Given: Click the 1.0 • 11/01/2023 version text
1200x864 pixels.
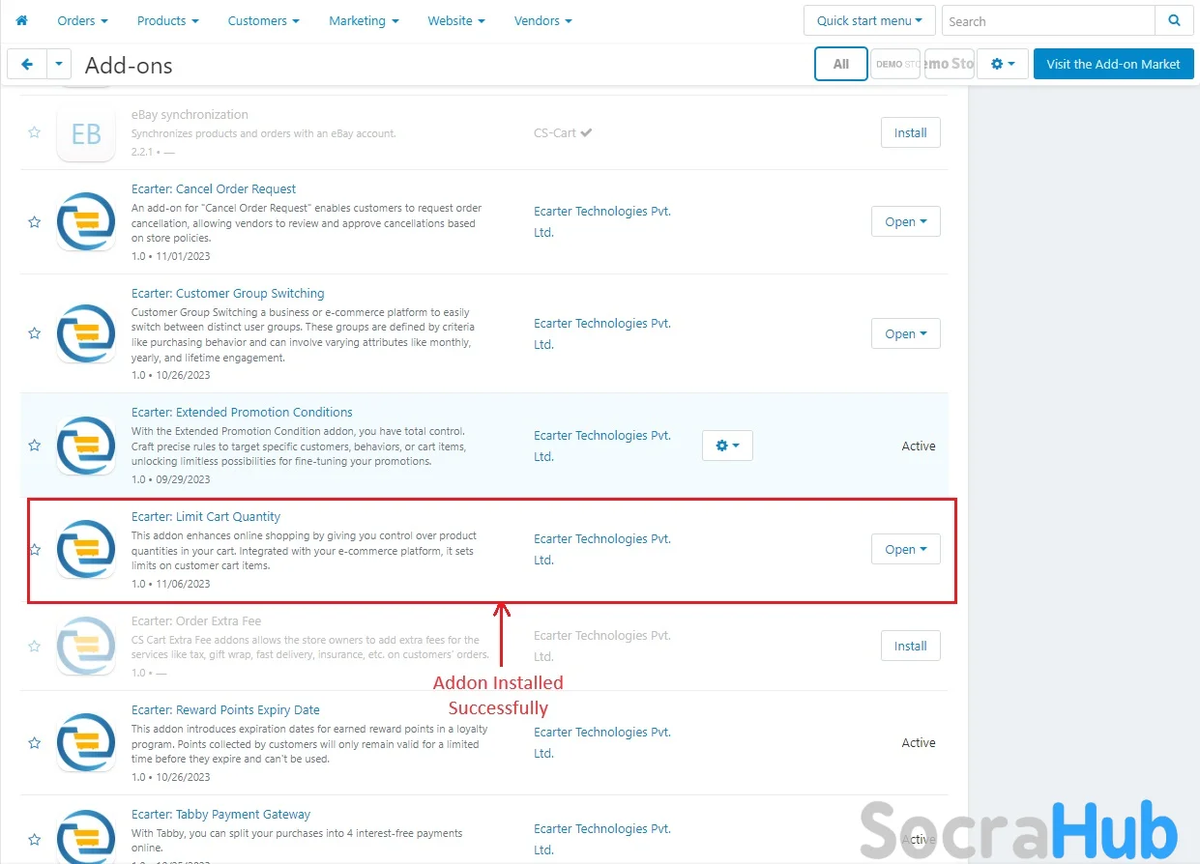Looking at the screenshot, I should coord(171,256).
